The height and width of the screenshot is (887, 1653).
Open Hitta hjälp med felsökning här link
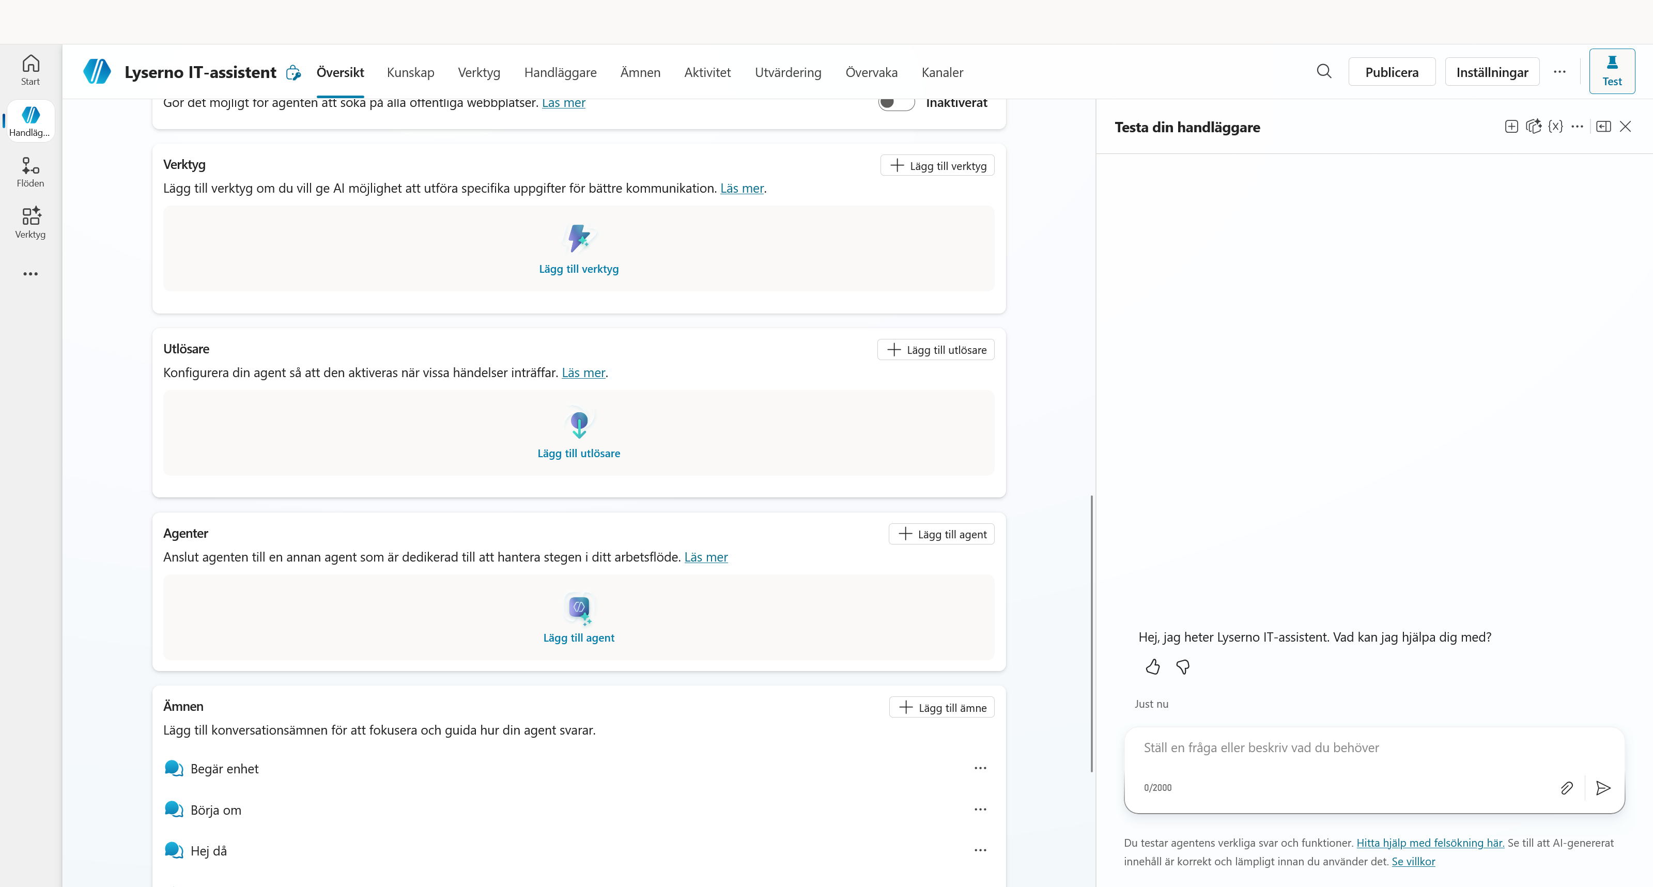point(1430,843)
